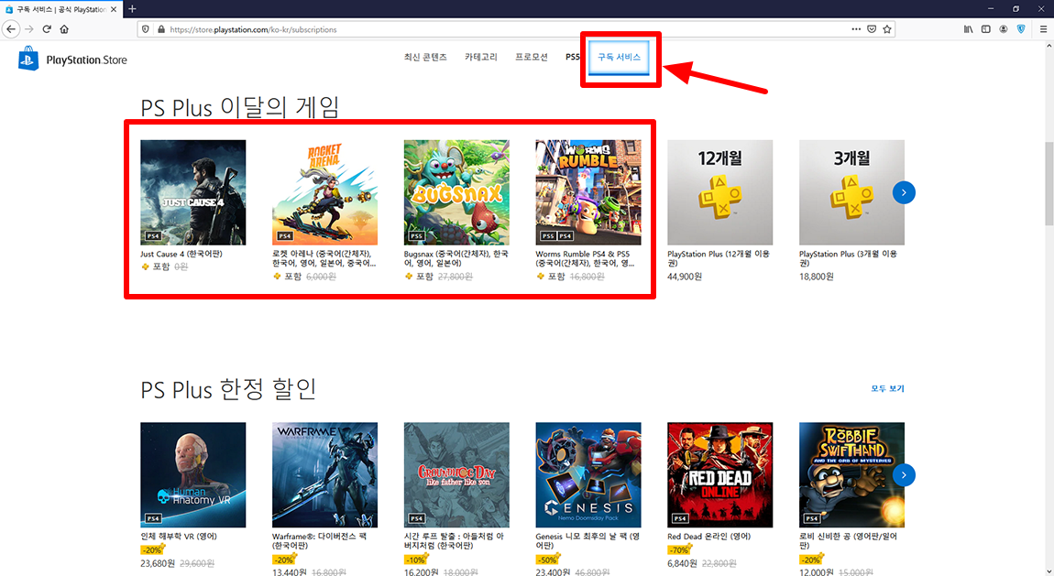
Task: Go to browser Home icon
Action: coord(64,29)
